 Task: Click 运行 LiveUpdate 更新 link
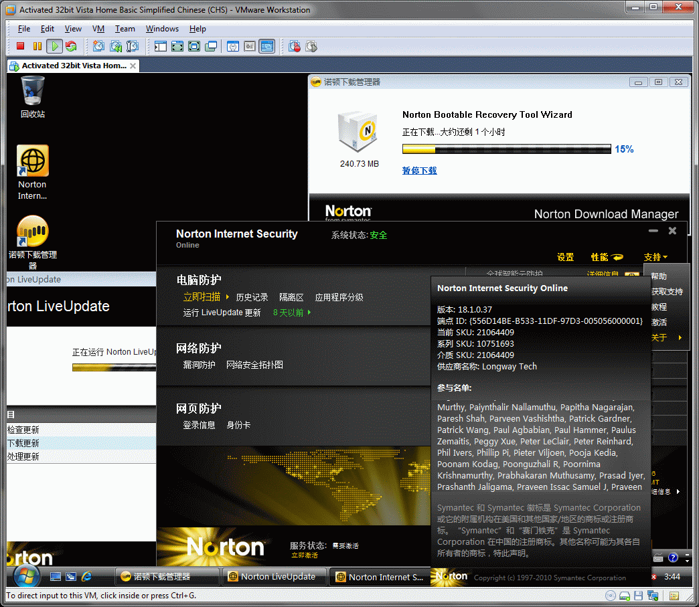click(x=222, y=313)
